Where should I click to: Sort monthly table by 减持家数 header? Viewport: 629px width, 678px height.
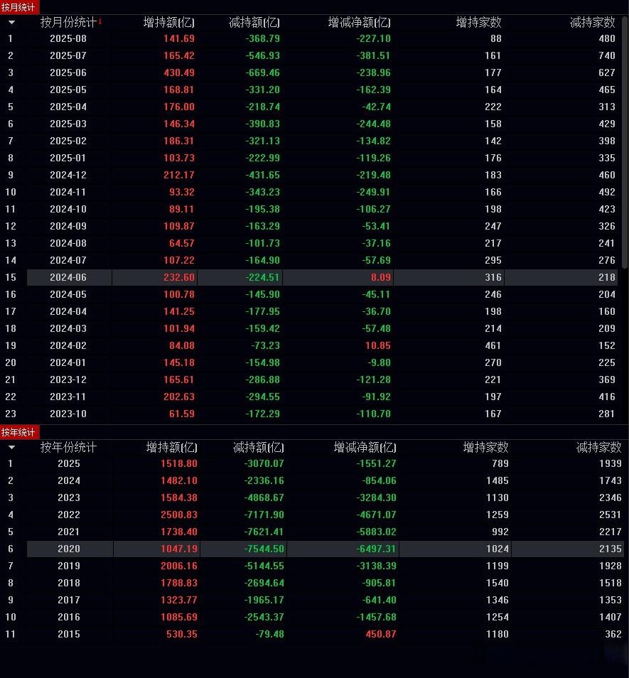click(592, 23)
